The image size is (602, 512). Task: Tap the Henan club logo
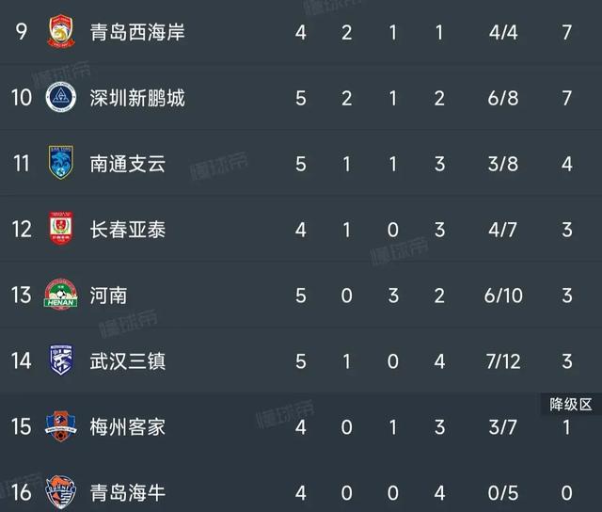pos(60,295)
